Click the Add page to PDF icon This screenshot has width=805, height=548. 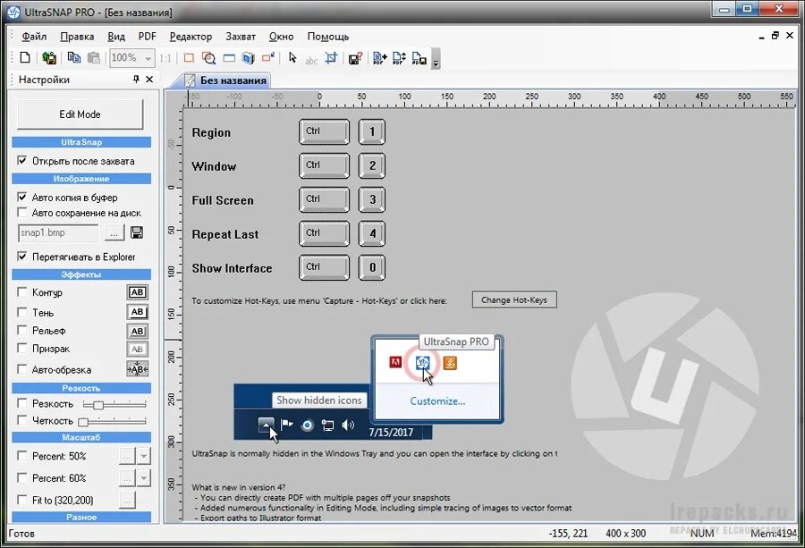pyautogui.click(x=380, y=58)
